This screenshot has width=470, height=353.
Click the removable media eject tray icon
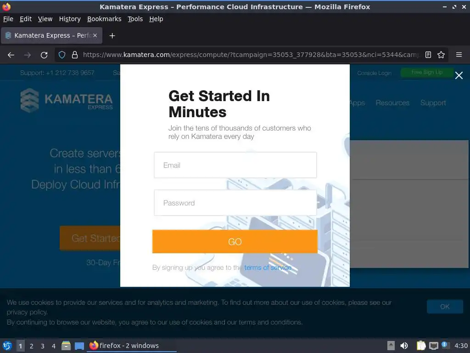point(391,346)
